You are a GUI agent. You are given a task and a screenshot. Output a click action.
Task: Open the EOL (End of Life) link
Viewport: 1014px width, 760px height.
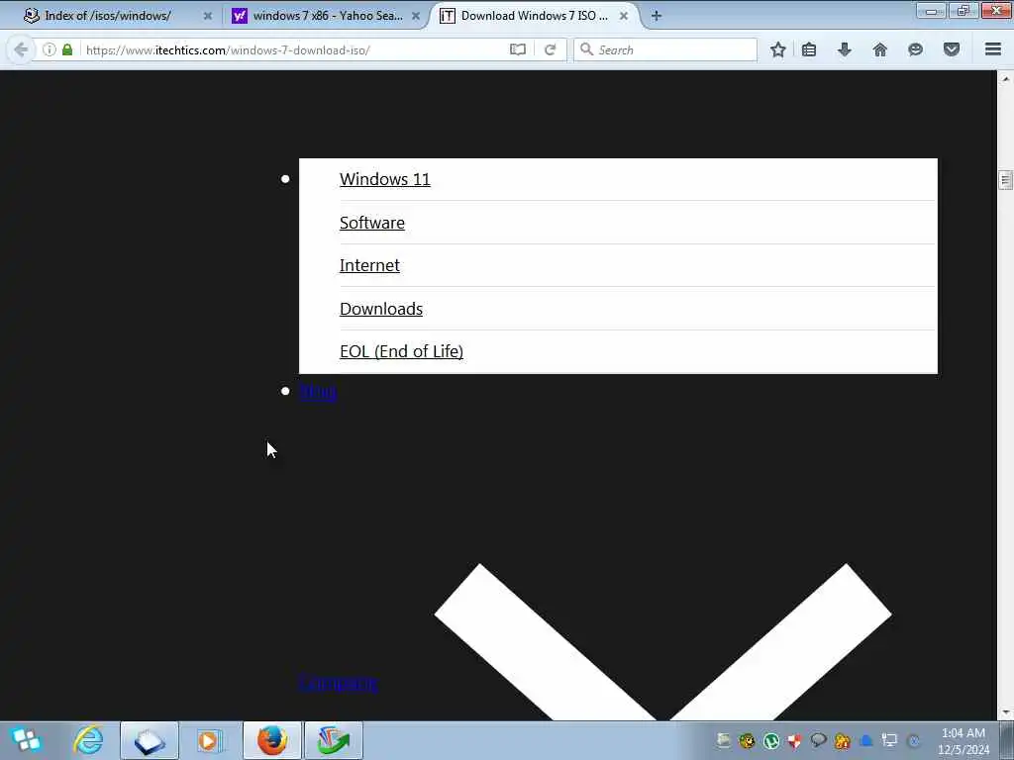click(x=401, y=351)
